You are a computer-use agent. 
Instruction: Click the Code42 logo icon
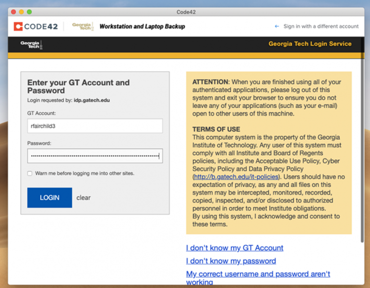click(18, 26)
